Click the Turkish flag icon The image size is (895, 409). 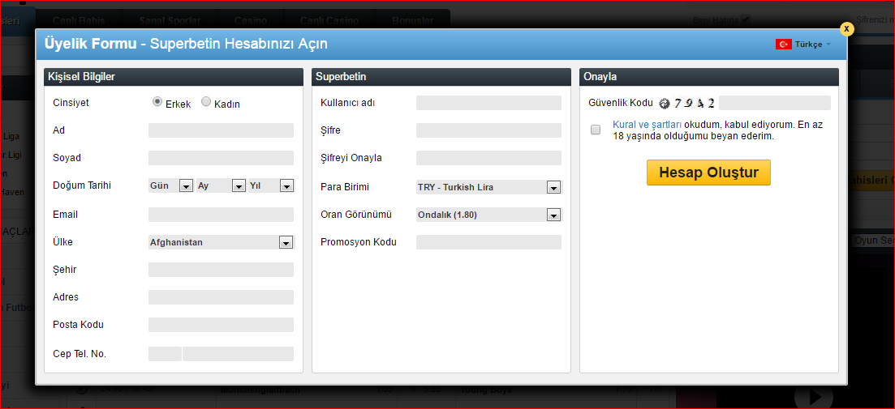pos(783,45)
